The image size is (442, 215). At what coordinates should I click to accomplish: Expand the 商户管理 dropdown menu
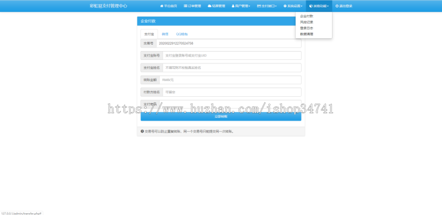241,6
